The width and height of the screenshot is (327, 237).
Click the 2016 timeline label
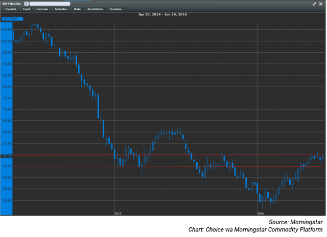pos(261,213)
